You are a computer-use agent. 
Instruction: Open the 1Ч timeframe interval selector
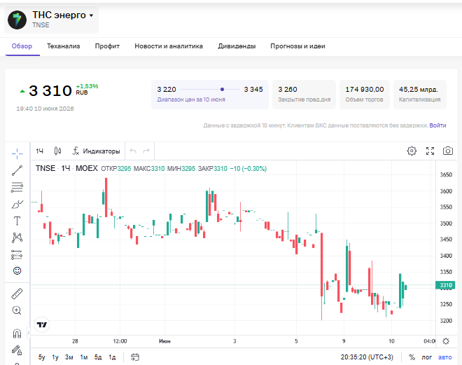point(39,151)
